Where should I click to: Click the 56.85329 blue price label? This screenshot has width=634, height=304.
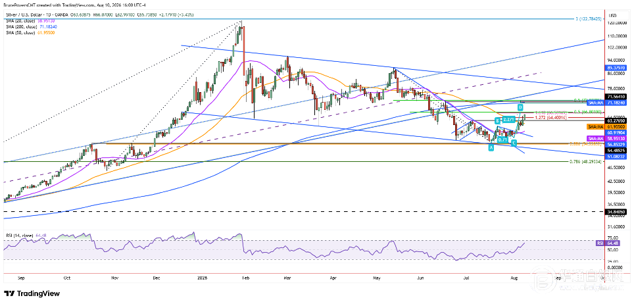point(617,143)
